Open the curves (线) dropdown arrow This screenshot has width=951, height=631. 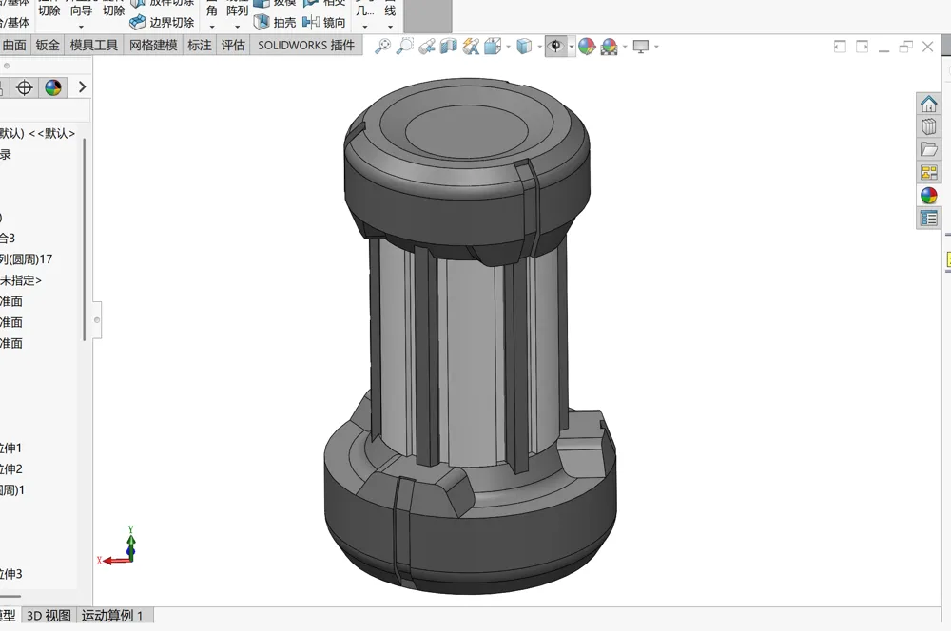pyautogui.click(x=390, y=27)
